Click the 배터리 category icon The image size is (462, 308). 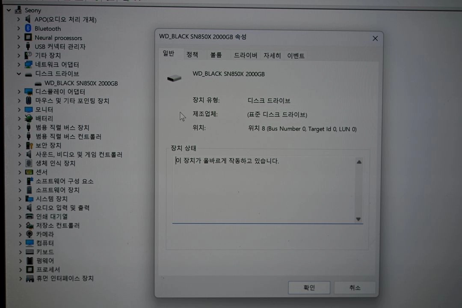click(29, 118)
